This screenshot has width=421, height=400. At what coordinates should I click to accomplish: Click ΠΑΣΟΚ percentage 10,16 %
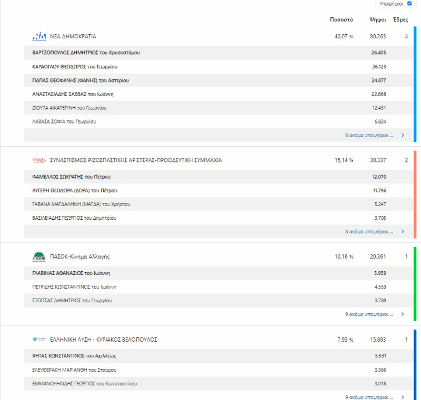coord(344,257)
